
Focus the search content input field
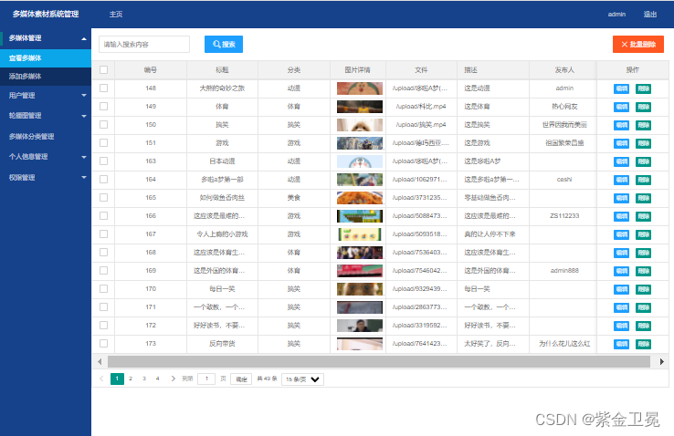pos(144,44)
